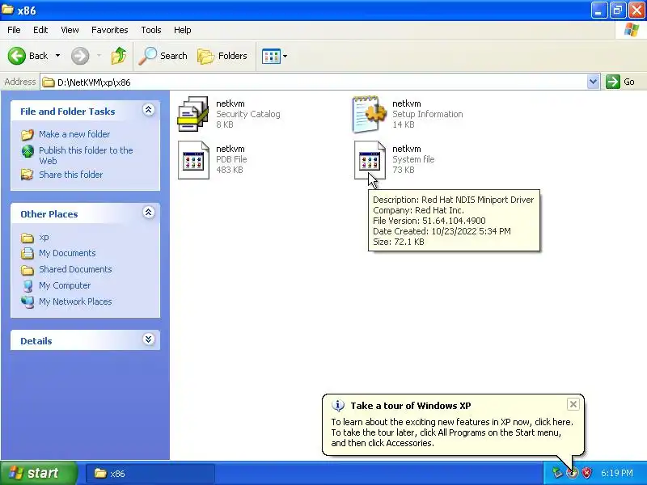Expand the Details panel
This screenshot has width=647, height=485.
click(x=149, y=339)
